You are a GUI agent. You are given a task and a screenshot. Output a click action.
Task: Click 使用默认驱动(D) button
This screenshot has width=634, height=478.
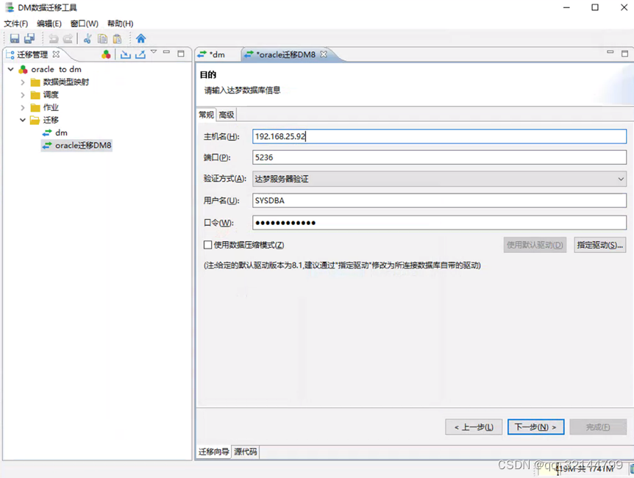point(535,245)
